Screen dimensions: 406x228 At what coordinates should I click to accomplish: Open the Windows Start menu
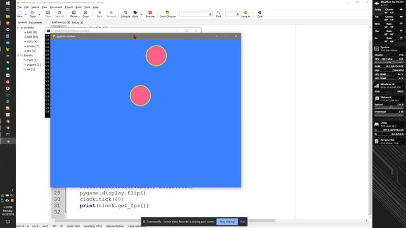point(8,3)
